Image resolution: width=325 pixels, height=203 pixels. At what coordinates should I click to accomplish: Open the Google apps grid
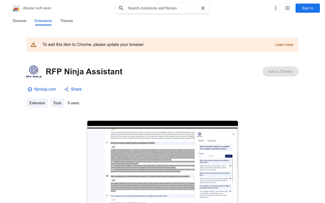[287, 8]
